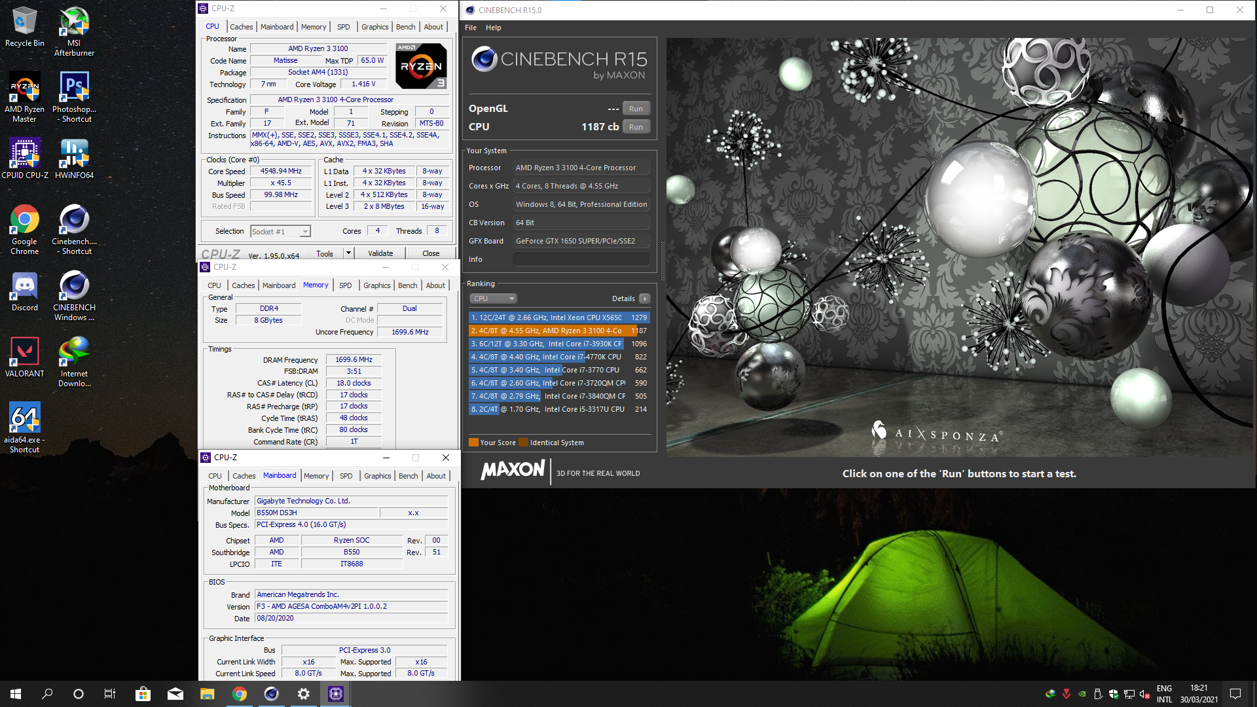Run the CPU benchmark in Cinebench
The image size is (1257, 707).
pyautogui.click(x=636, y=127)
